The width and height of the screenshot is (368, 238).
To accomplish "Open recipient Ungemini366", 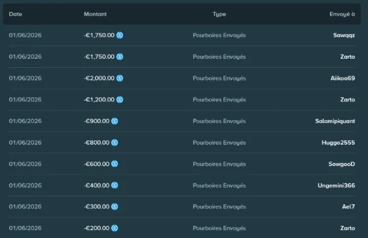I will click(336, 185).
